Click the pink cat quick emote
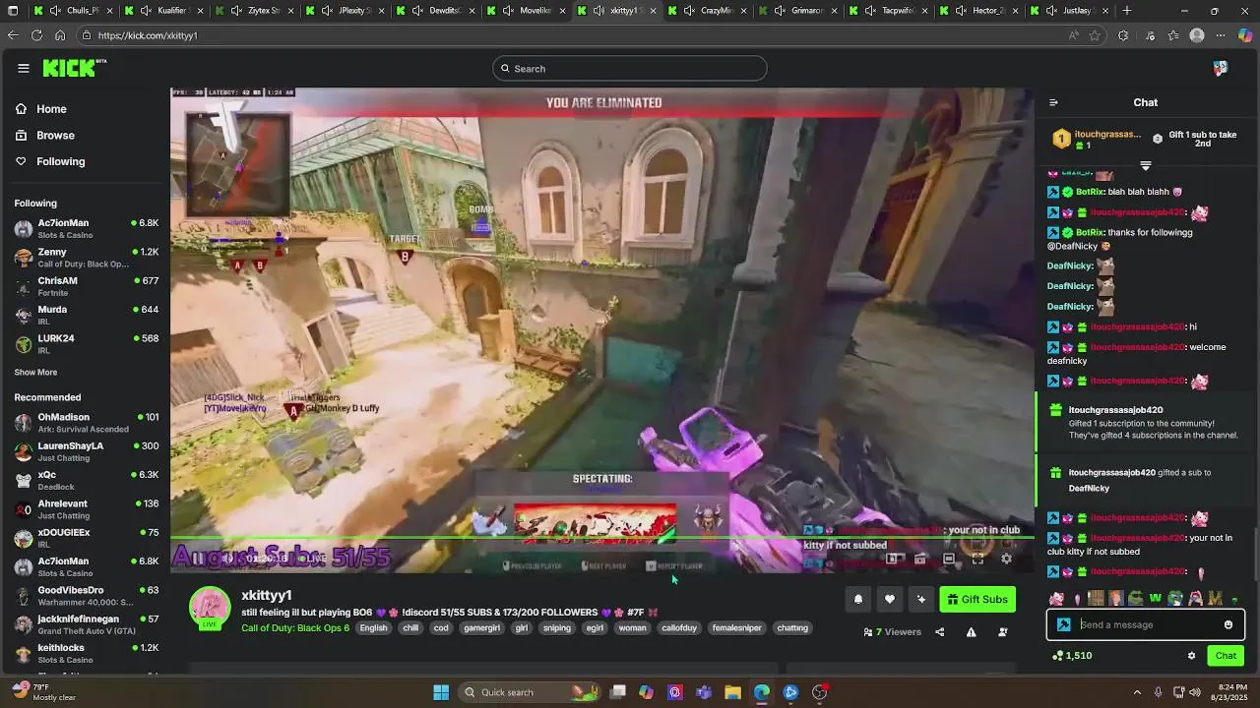Image resolution: width=1260 pixels, height=708 pixels. [1056, 598]
